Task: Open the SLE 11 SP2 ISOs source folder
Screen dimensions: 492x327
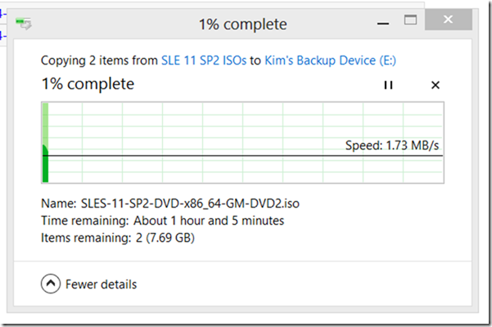Action: pos(205,60)
